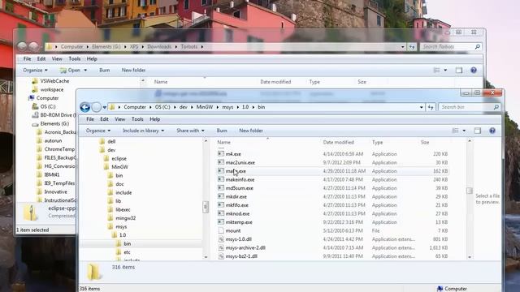Select msys-1.0.dll file
This screenshot has width=520, height=292.
pyautogui.click(x=238, y=239)
